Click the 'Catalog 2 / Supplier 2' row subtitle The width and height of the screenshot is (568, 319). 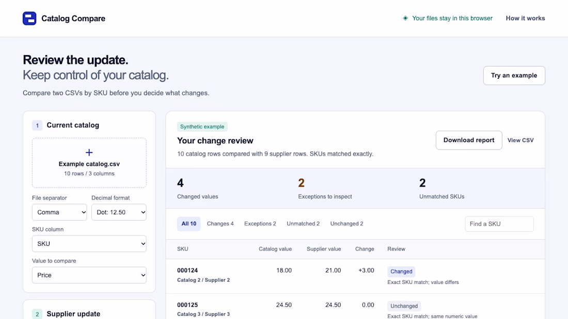point(203,280)
